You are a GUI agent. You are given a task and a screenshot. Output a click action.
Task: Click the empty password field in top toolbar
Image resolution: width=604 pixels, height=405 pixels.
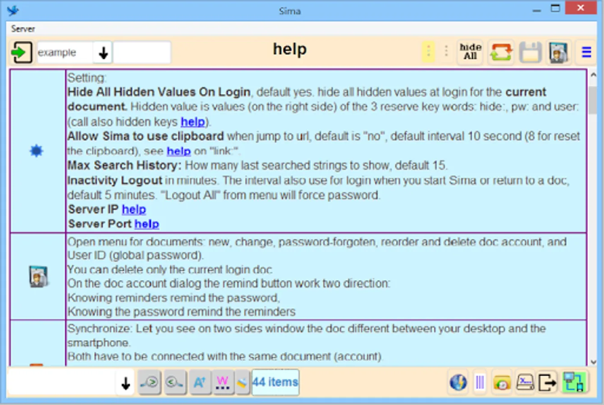(x=142, y=53)
